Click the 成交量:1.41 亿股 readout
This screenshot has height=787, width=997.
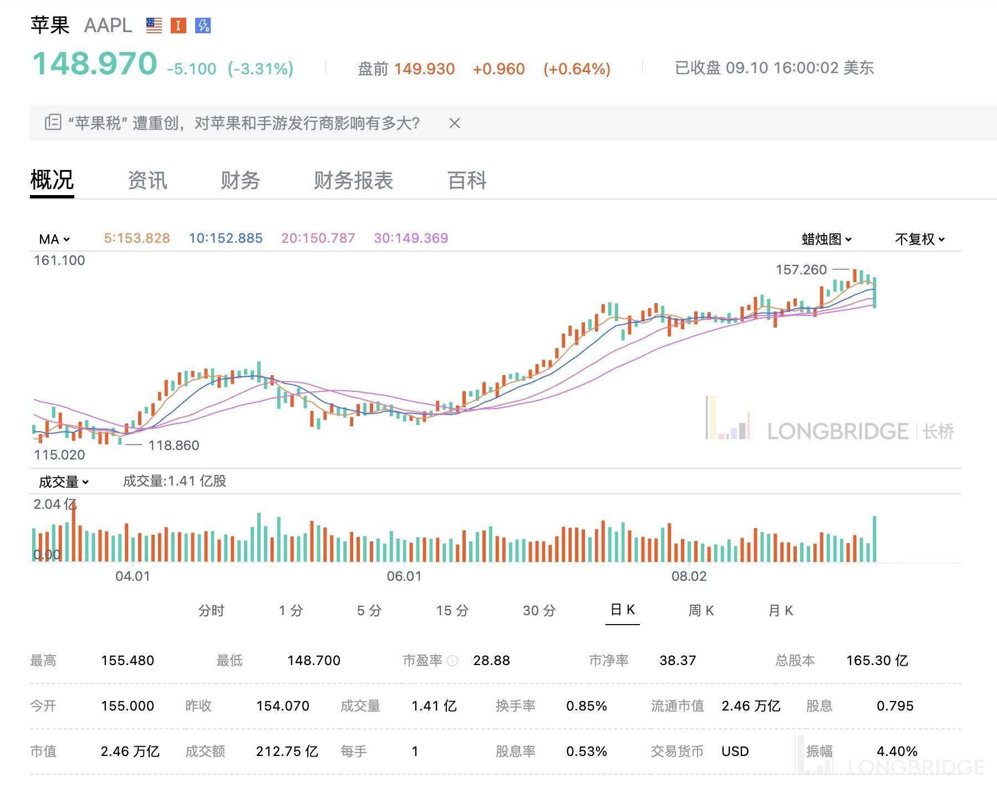coord(175,481)
